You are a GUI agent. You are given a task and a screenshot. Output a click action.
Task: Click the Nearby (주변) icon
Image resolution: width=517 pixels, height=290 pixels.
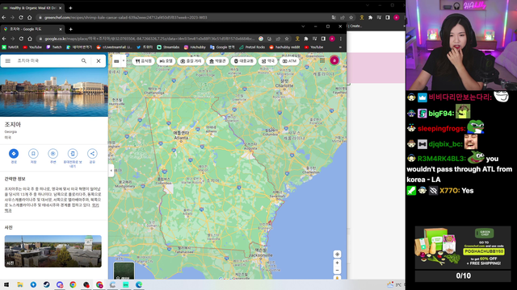pyautogui.click(x=53, y=154)
